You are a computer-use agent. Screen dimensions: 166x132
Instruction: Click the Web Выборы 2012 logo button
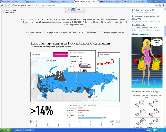(x=75, y=10)
